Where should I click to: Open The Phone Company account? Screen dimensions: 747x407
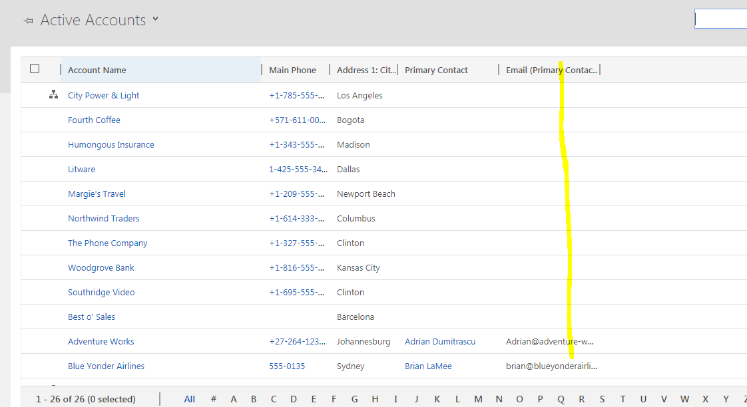pos(108,243)
